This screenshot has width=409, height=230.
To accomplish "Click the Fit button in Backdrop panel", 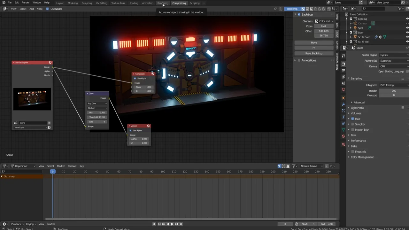I will coord(314,48).
